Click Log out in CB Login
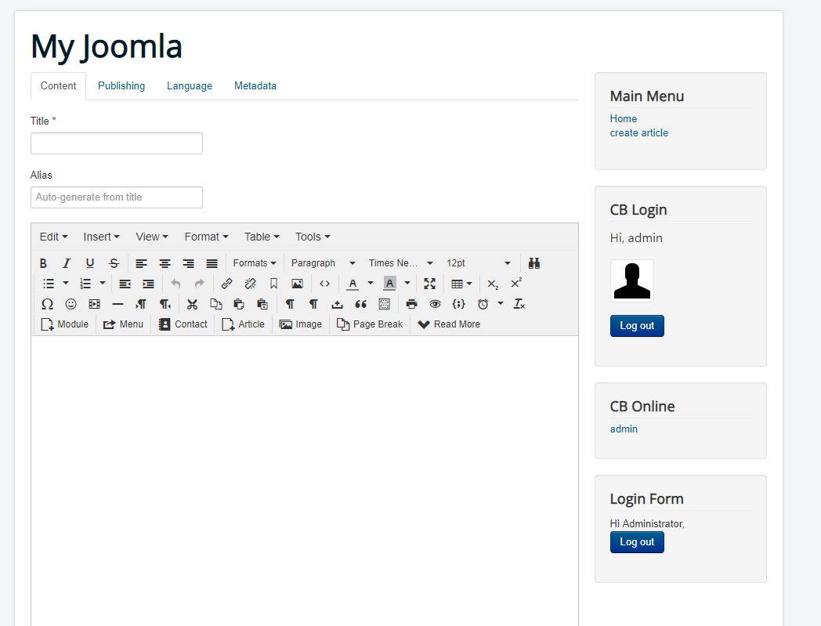Image resolution: width=821 pixels, height=626 pixels. [637, 326]
